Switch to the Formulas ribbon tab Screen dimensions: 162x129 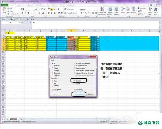point(39,5)
